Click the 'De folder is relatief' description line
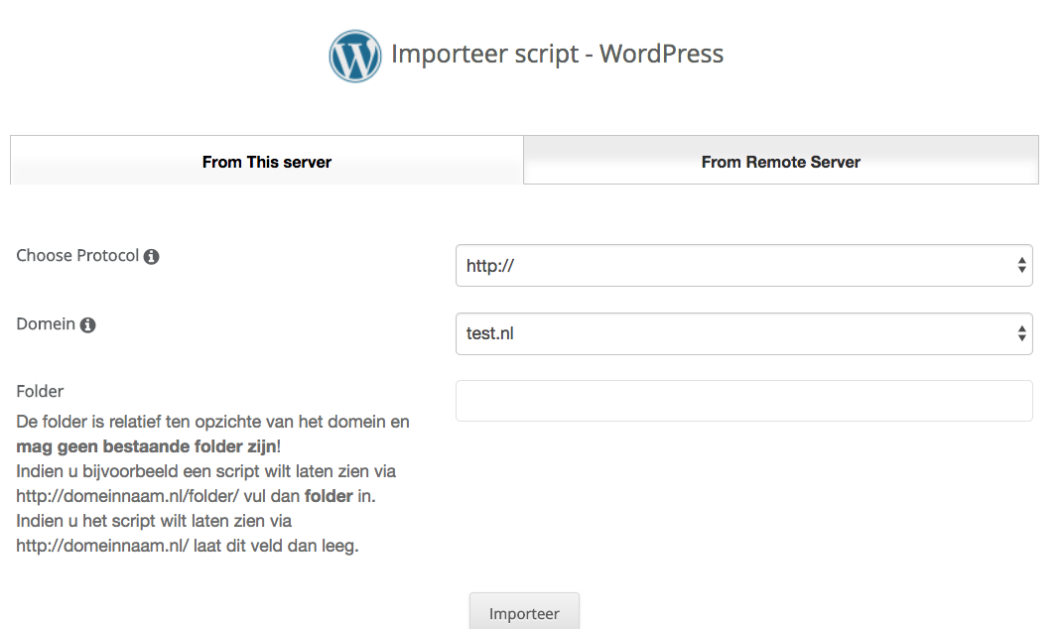 click(212, 422)
